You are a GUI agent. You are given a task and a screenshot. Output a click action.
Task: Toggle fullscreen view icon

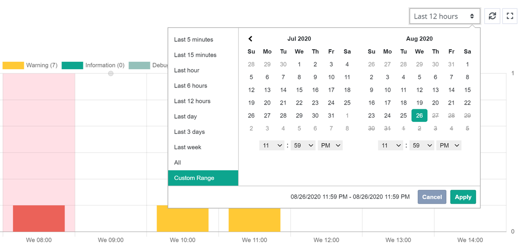point(510,16)
